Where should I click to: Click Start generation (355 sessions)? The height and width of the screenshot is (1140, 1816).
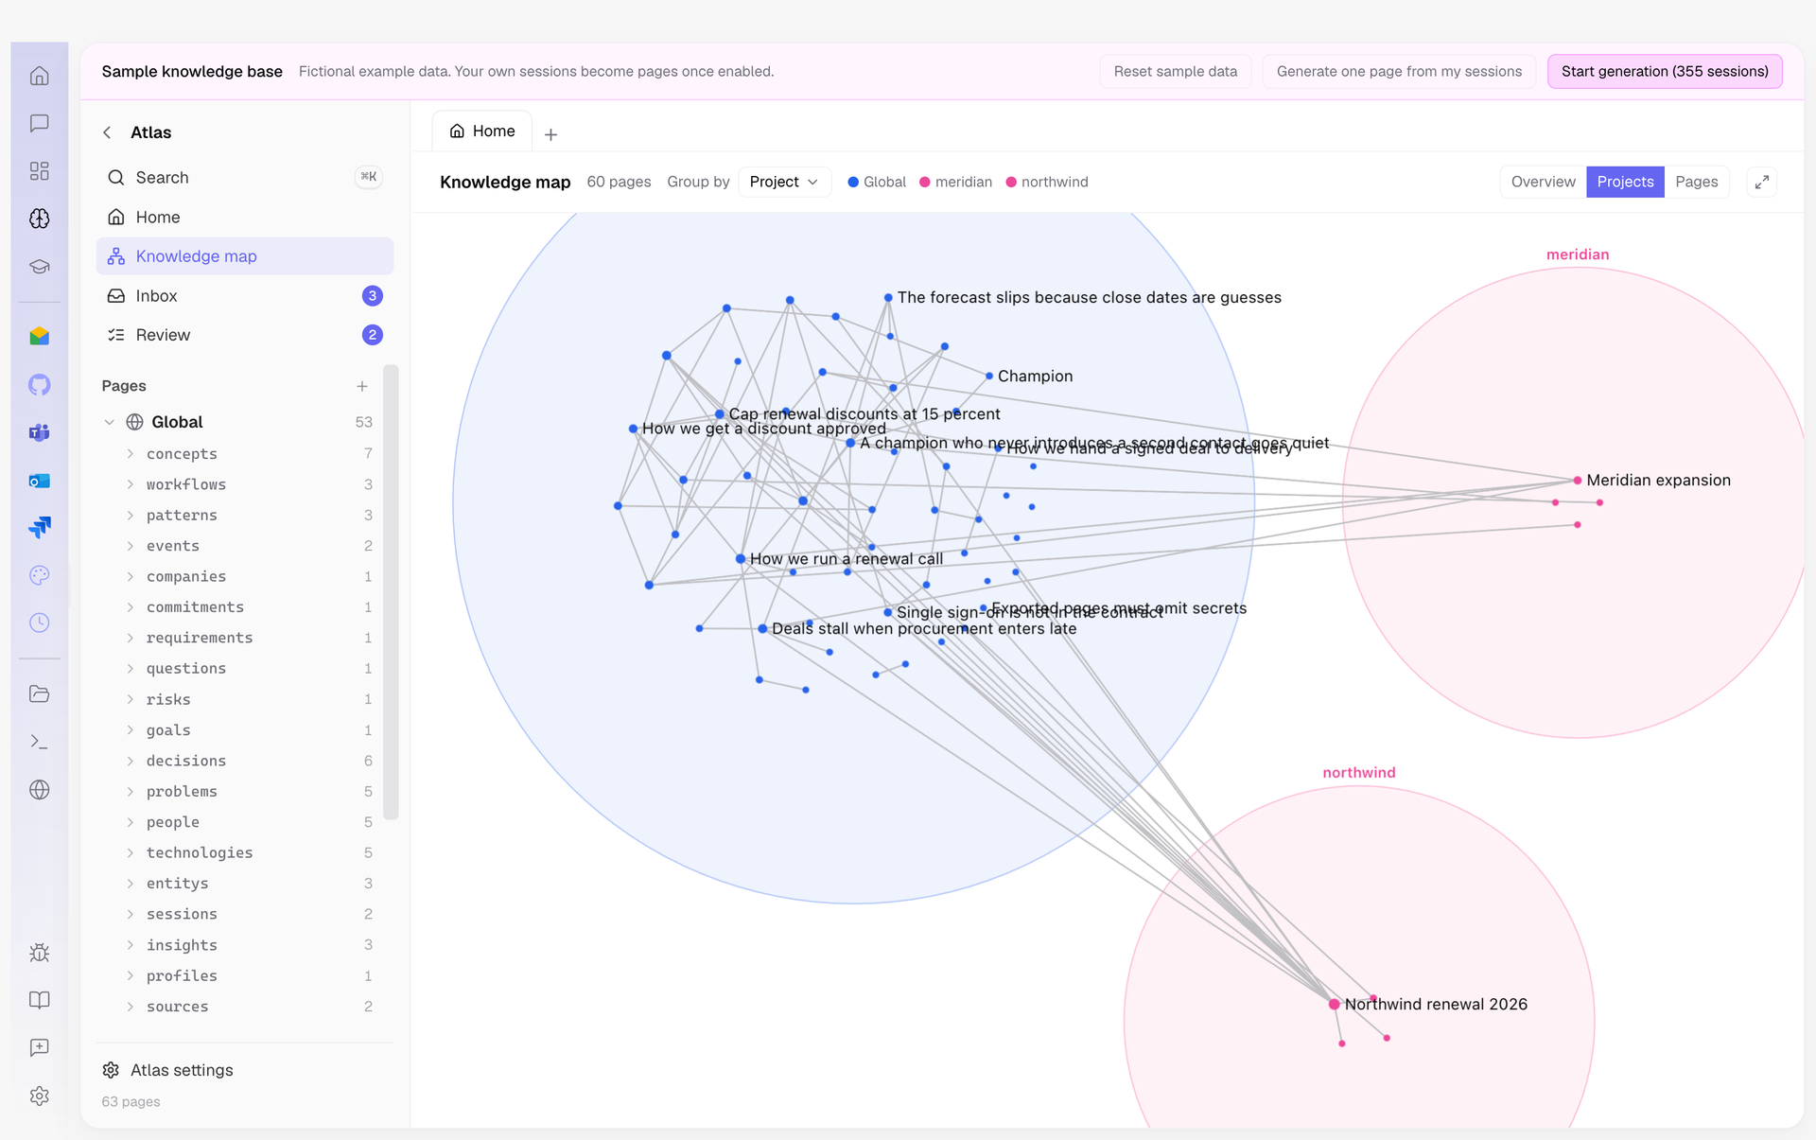1665,71
